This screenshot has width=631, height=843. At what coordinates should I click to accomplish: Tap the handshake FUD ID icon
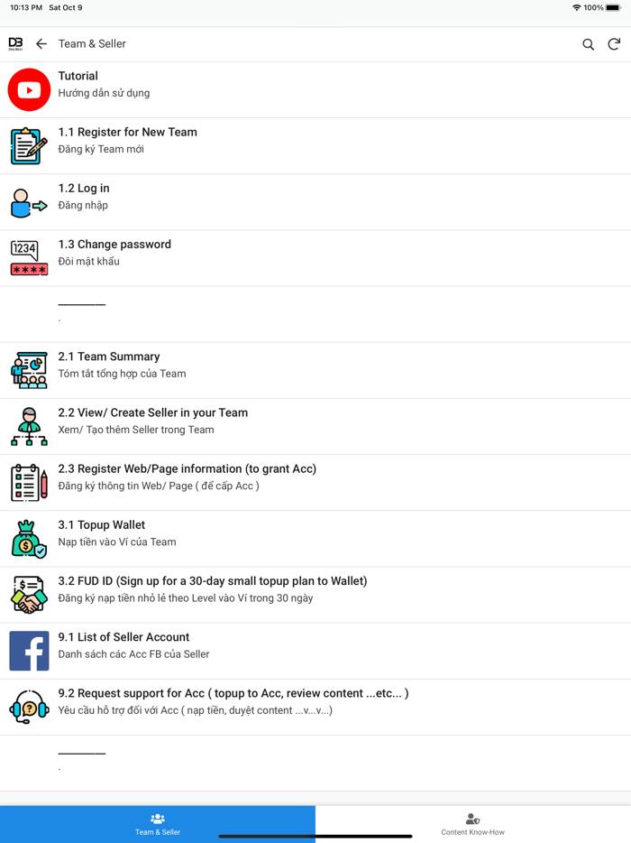(x=29, y=595)
